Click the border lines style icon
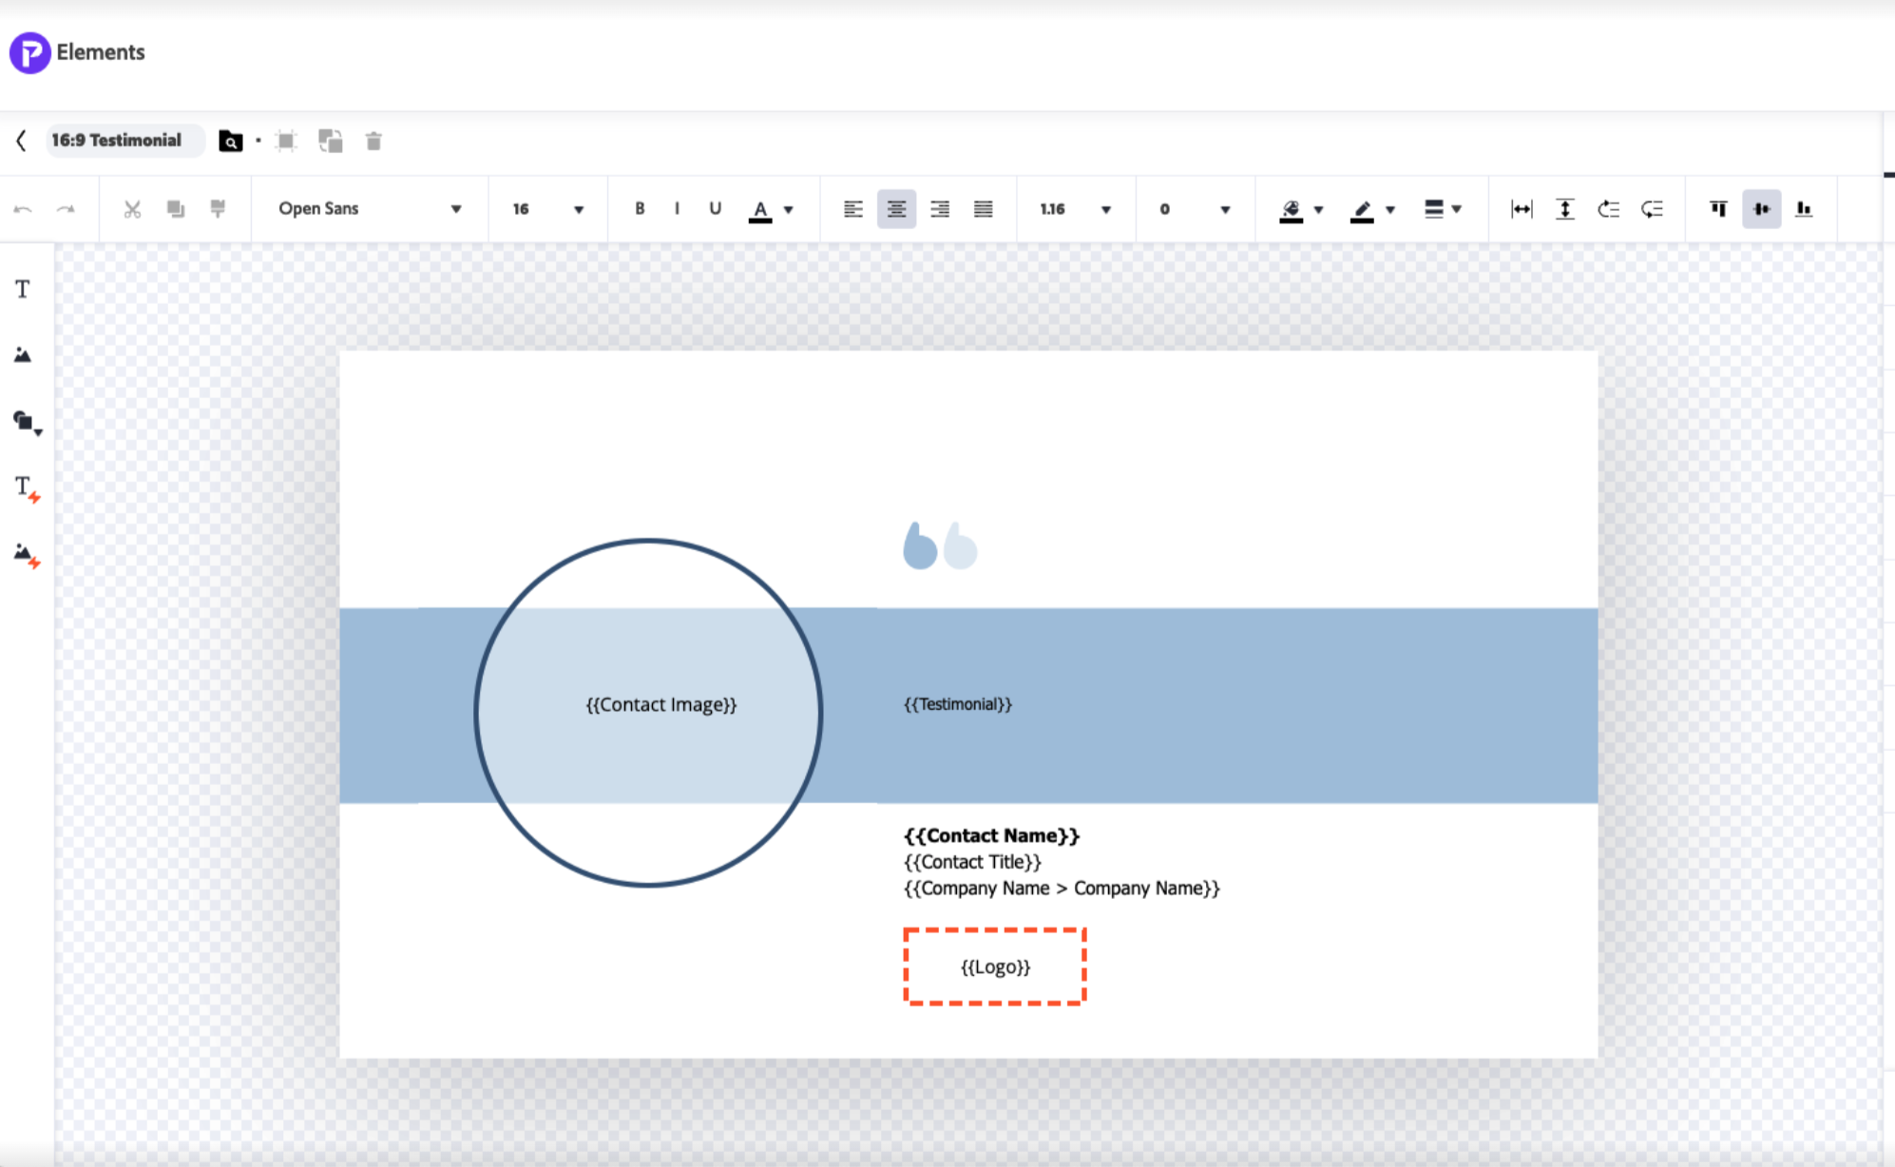Viewport: 1895px width, 1167px height. point(1434,209)
